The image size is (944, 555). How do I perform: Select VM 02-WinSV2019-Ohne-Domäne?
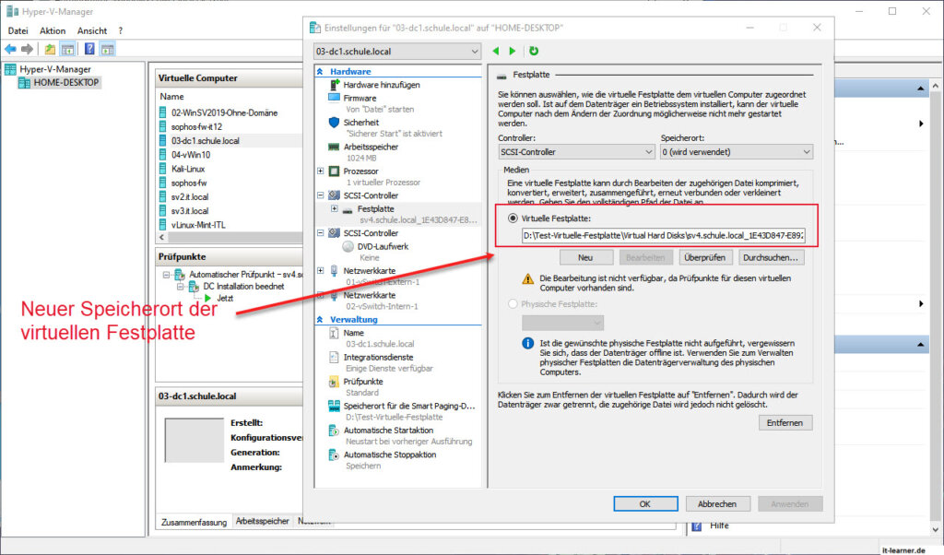(x=224, y=113)
